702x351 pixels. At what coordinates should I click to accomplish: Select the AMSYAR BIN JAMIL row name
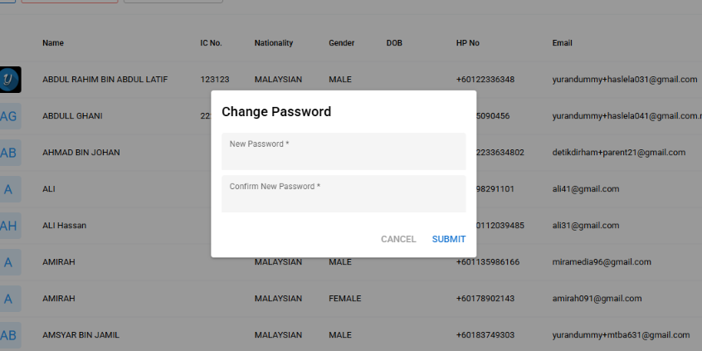click(81, 335)
